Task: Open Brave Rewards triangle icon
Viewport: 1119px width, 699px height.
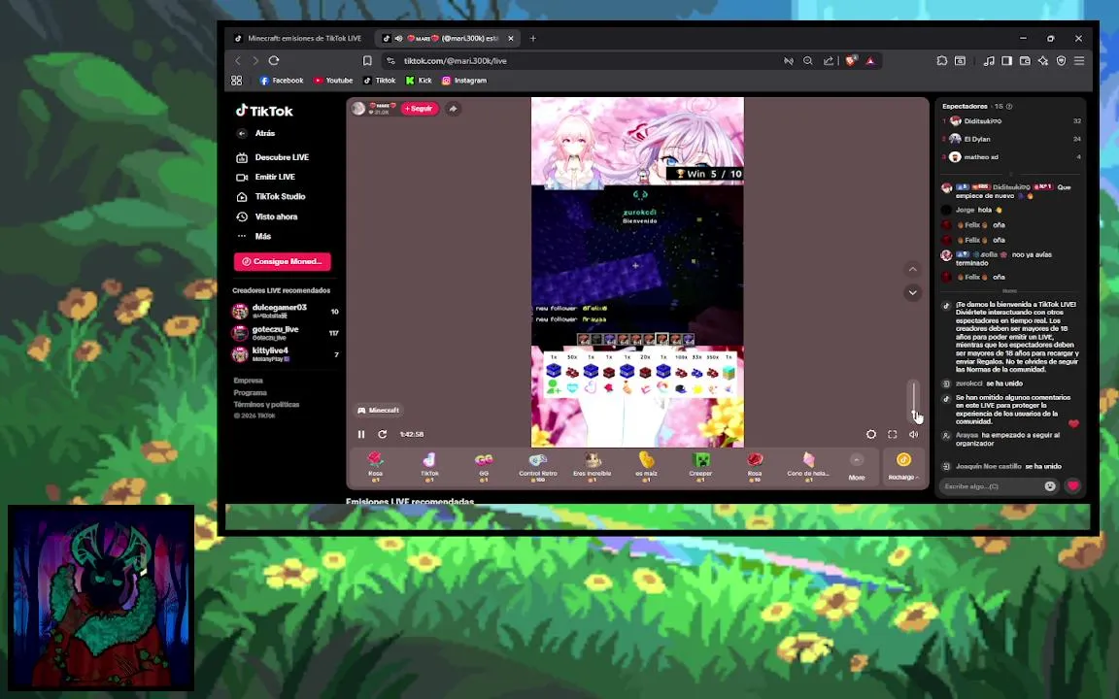Action: click(870, 60)
